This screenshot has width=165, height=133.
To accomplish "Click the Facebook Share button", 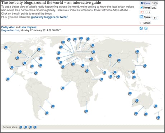I will tap(145, 3).
